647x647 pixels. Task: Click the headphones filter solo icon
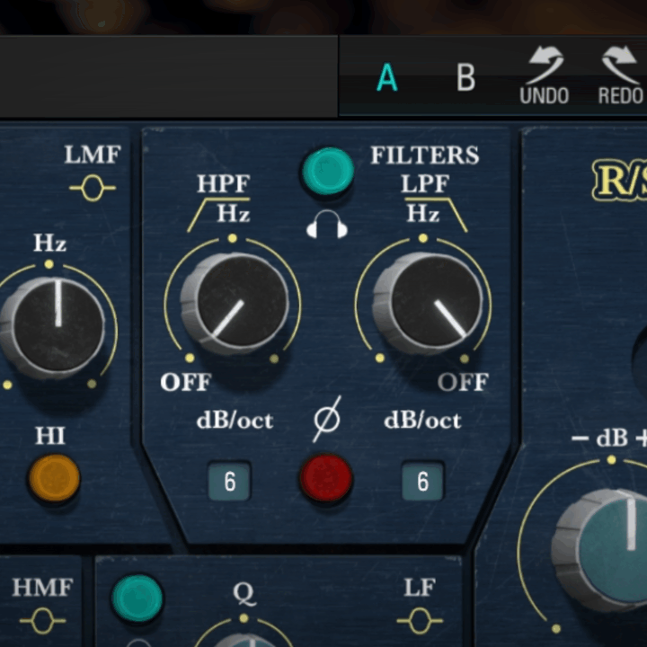pyautogui.click(x=326, y=228)
